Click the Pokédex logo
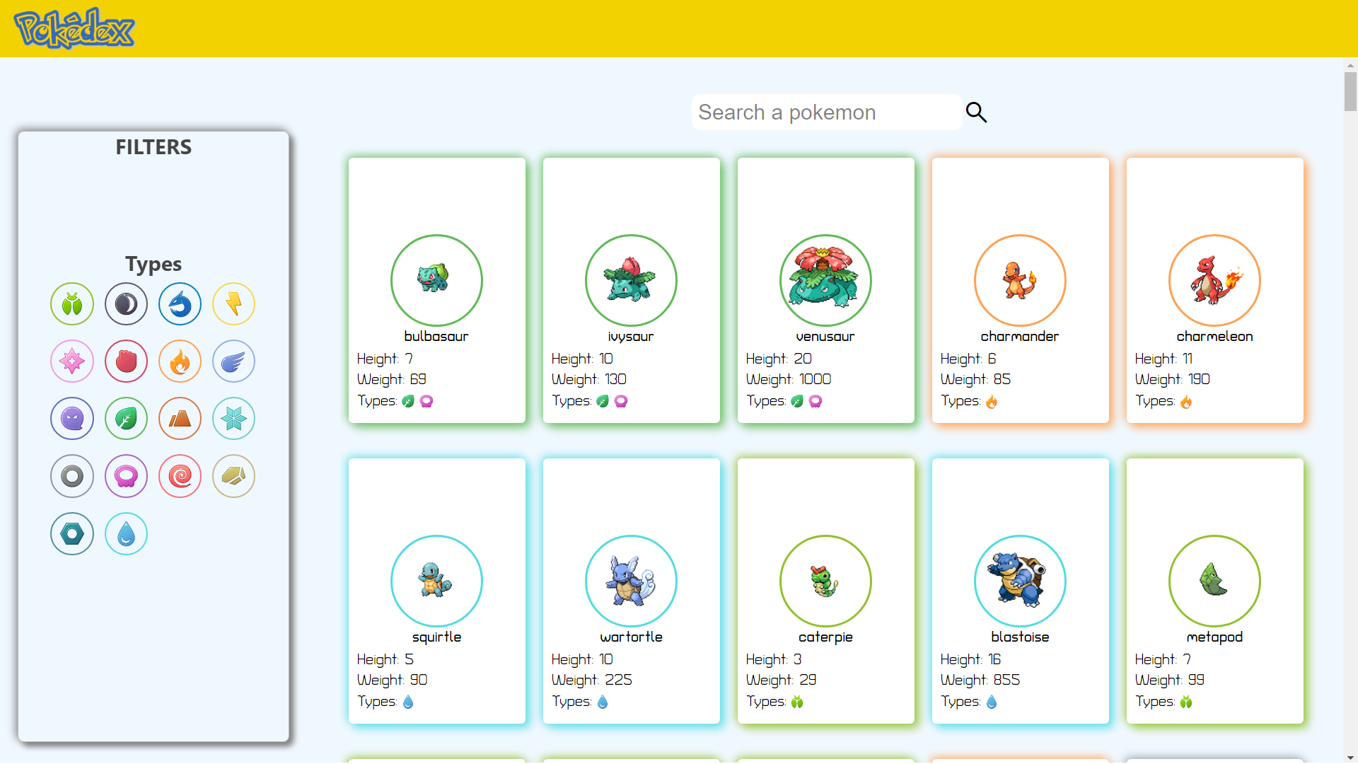Image resolution: width=1358 pixels, height=764 pixels. click(x=74, y=28)
